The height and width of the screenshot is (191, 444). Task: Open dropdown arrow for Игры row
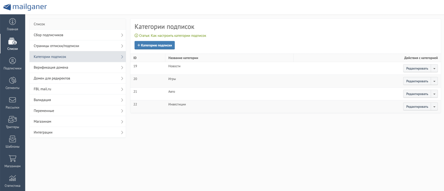[x=434, y=81]
